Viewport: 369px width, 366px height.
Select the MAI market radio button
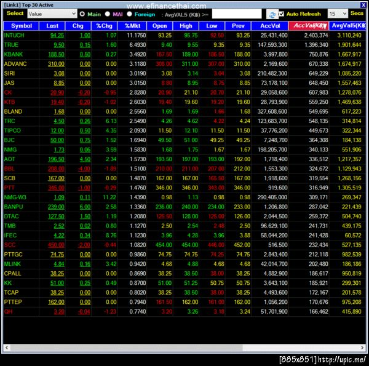108,14
